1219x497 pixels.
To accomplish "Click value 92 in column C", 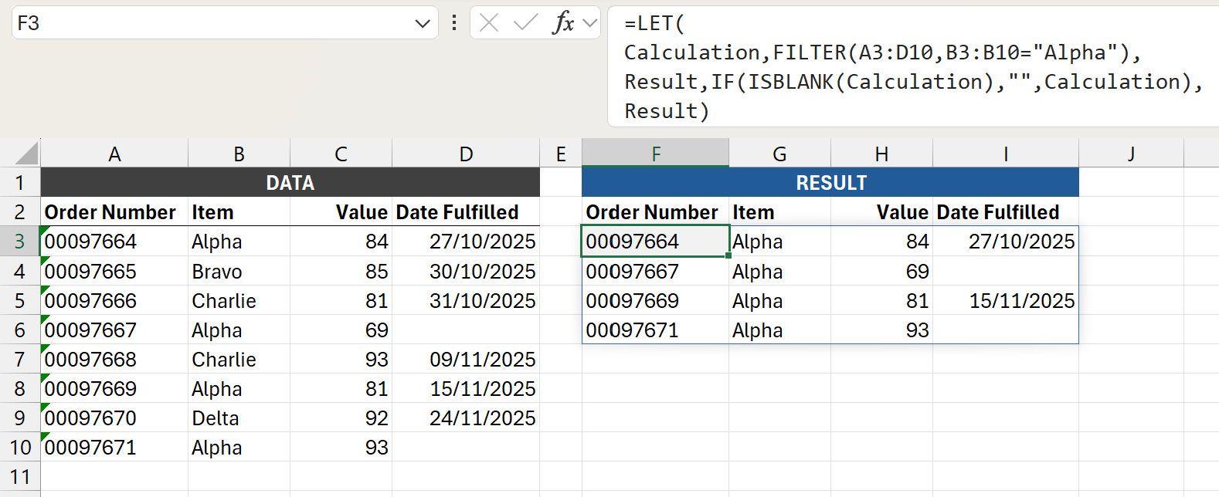I will coord(341,418).
